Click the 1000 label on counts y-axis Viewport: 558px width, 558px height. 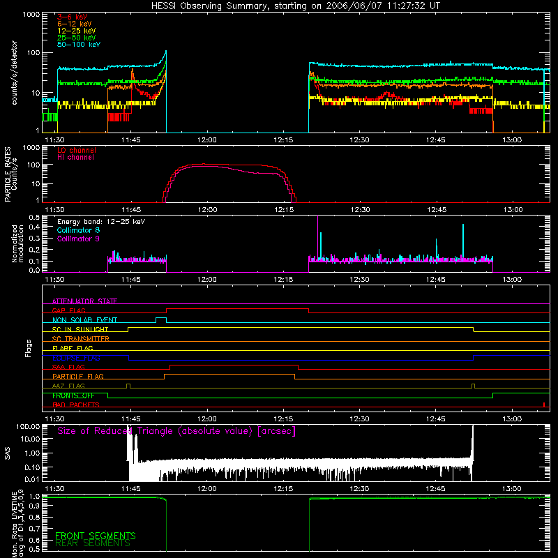pyautogui.click(x=31, y=15)
